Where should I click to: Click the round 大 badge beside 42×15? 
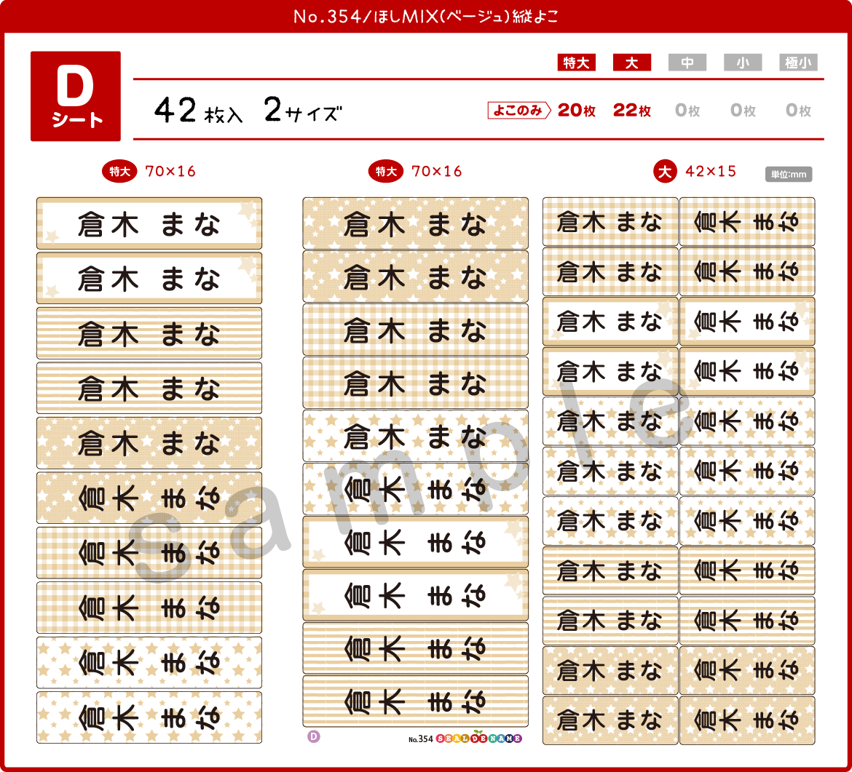point(665,172)
